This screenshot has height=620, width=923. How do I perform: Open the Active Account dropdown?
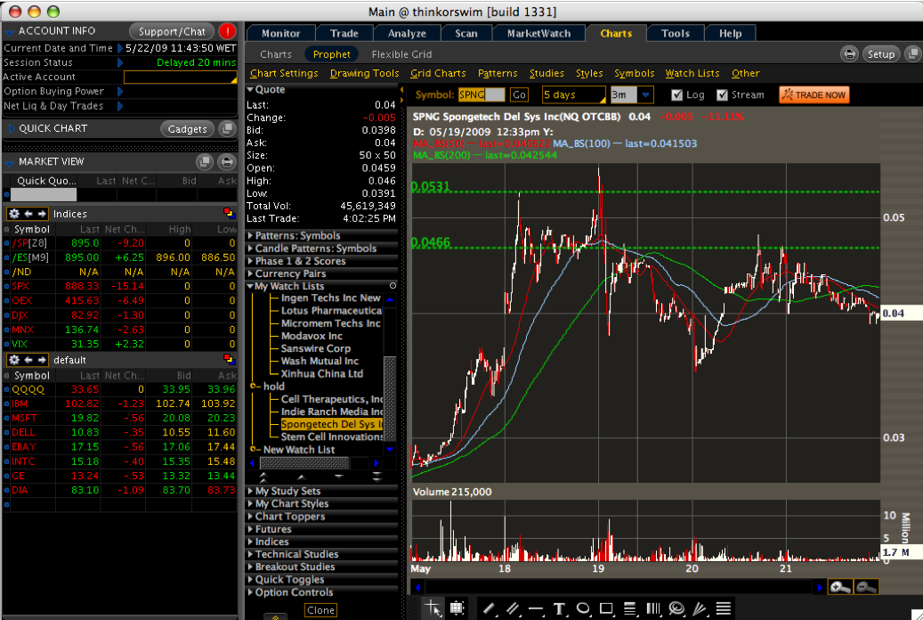click(180, 77)
